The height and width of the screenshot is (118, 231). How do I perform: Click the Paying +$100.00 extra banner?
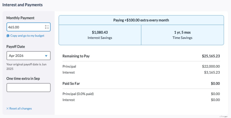[x=141, y=20]
